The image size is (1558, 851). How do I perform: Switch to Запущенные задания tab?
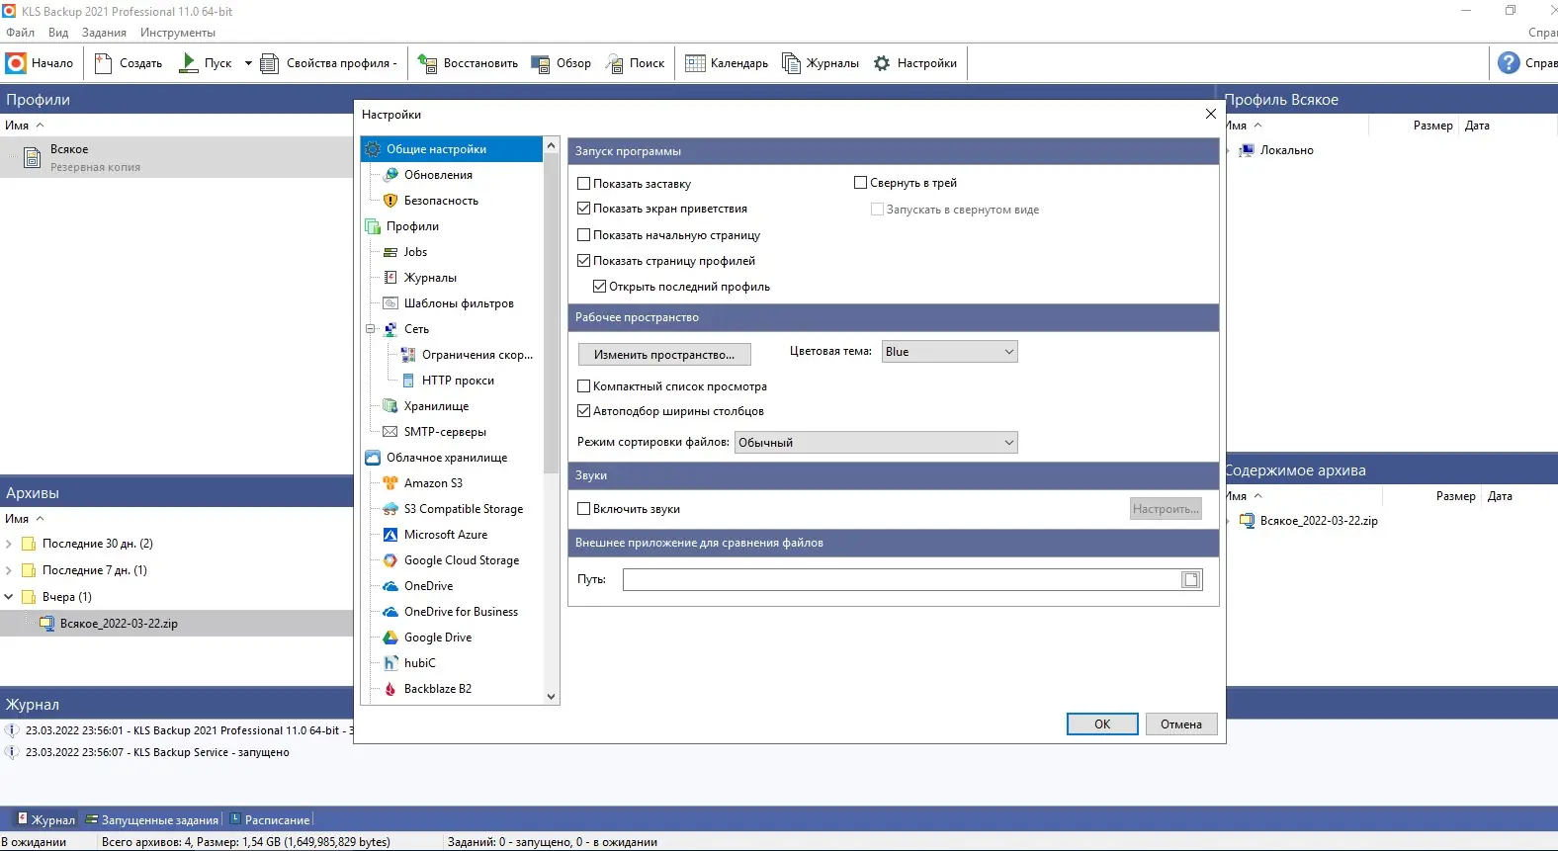[x=152, y=819]
